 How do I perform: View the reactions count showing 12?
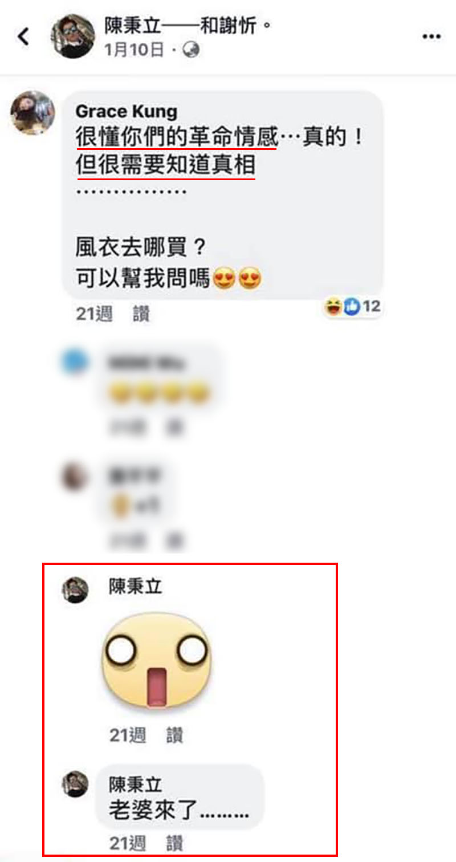(371, 307)
